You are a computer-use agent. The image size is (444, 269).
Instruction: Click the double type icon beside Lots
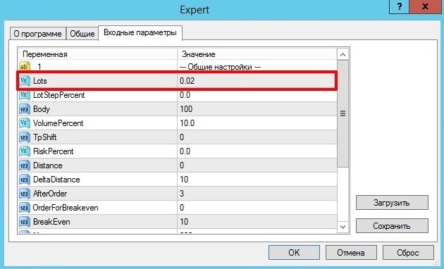tap(25, 81)
